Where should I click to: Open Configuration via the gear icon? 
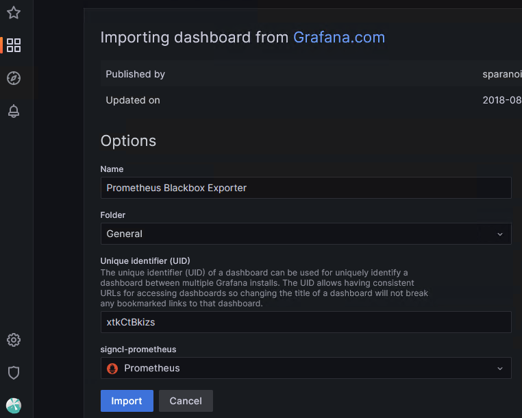point(14,340)
